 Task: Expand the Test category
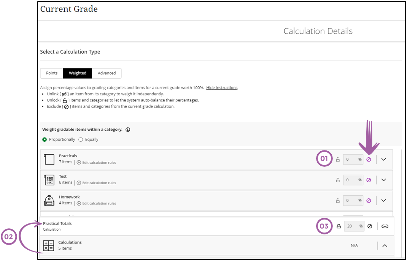coord(384,180)
